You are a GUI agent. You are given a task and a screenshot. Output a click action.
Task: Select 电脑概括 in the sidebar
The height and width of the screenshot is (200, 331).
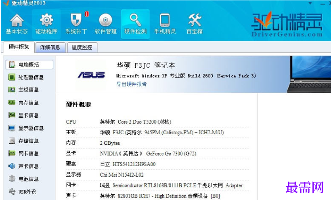point(29,65)
